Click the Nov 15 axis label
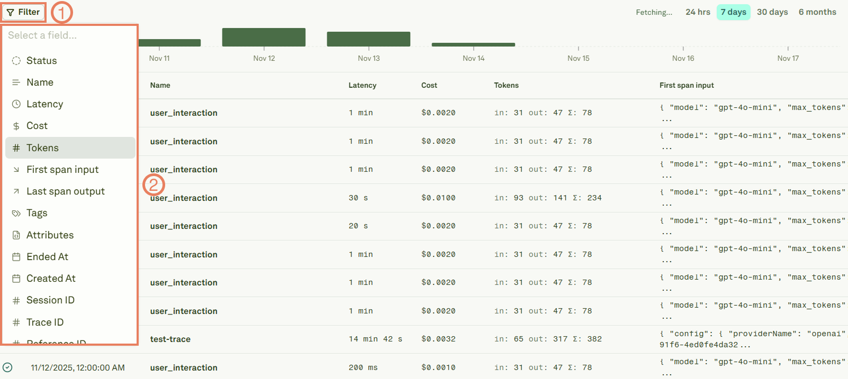848x379 pixels. (x=578, y=59)
